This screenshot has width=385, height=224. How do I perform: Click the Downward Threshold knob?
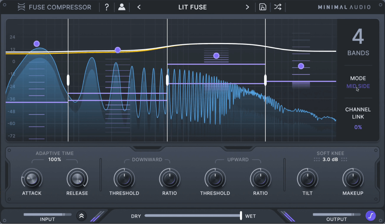124,179
